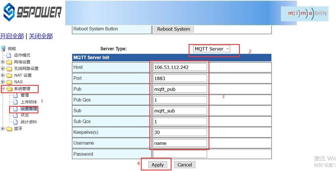This screenshot has height=171, width=336.
Task: Click the 无线网路设置 folder icon
Action: 9,68
